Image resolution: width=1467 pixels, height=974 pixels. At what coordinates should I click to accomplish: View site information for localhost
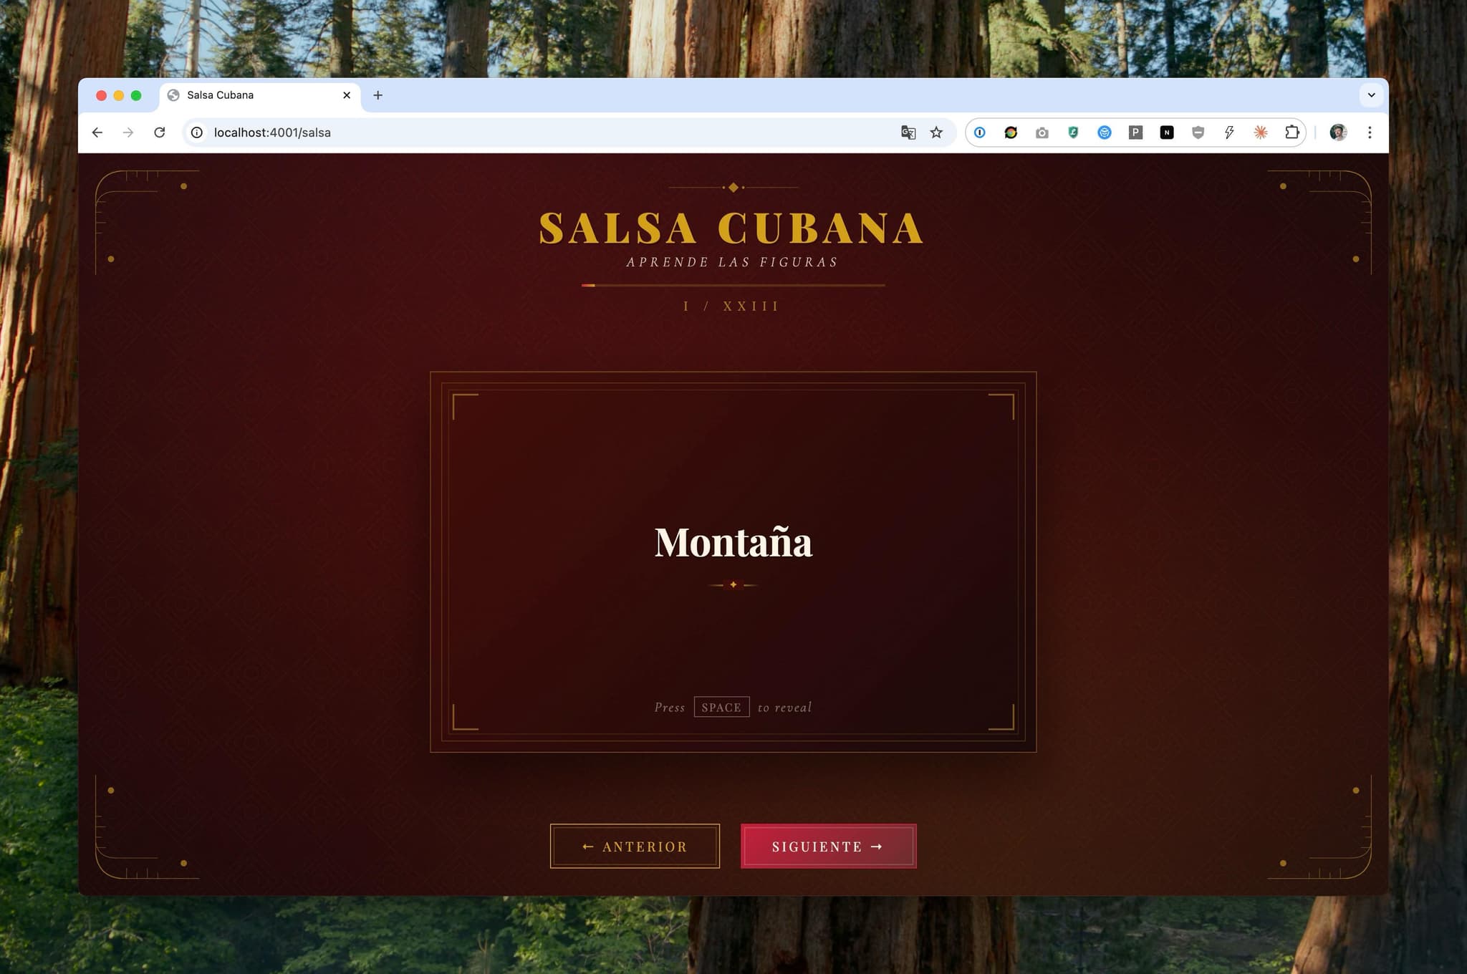197,132
